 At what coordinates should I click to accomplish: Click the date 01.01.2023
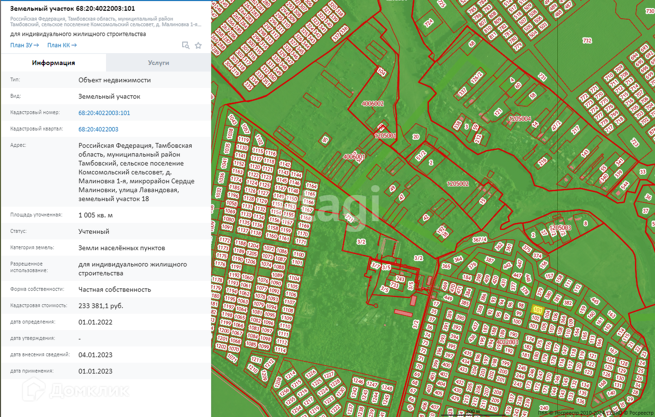pos(95,371)
